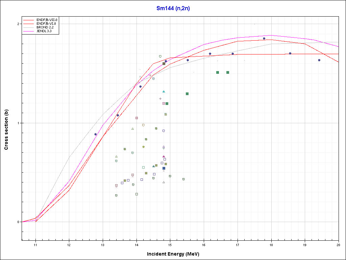Viewport: 346px width, 260px height.
Task: Click the magenta filled triangle data marker
Action: point(164,157)
